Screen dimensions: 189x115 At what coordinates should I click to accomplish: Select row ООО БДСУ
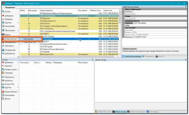pos(69,34)
